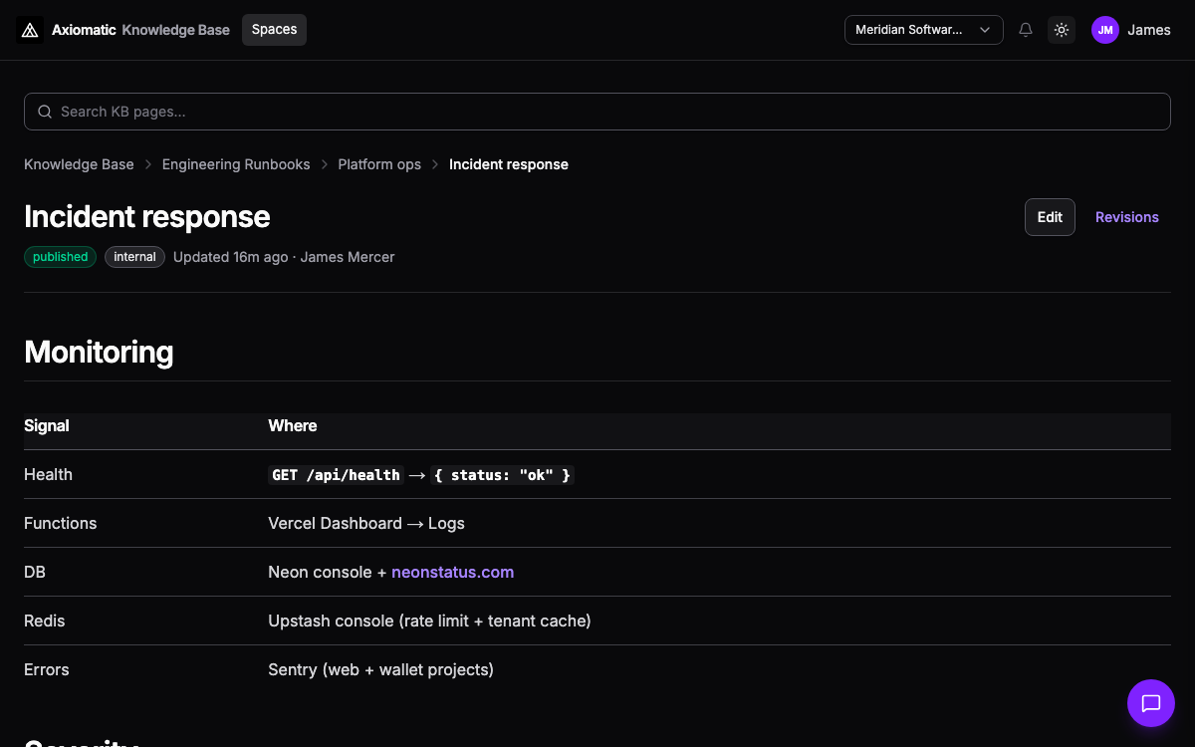1195x747 pixels.
Task: Go to Platform ops breadcrumb
Action: pyautogui.click(x=379, y=164)
